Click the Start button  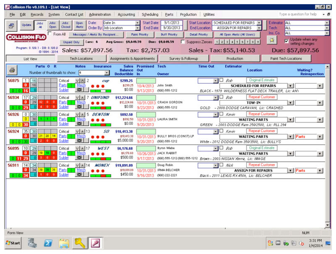pos(13,243)
